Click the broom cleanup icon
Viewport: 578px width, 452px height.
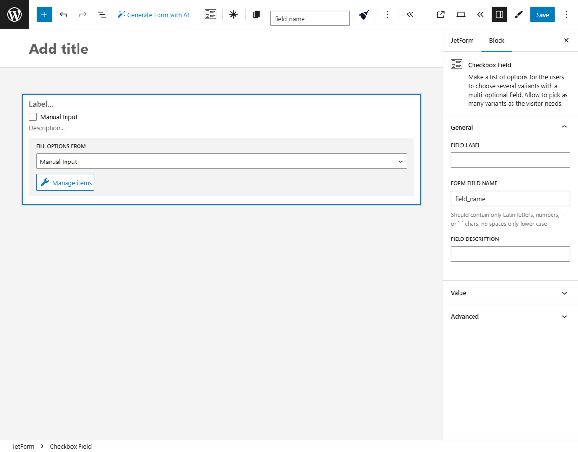364,14
